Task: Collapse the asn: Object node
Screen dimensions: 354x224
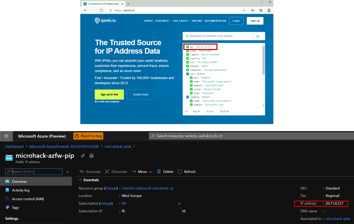Action: [187, 74]
